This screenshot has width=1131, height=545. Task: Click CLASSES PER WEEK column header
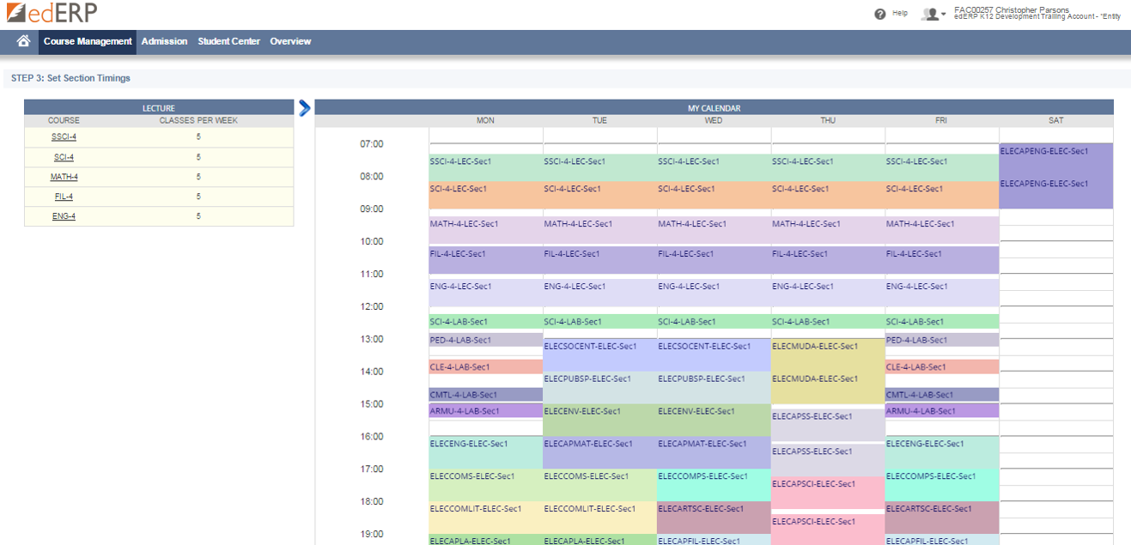click(x=198, y=121)
